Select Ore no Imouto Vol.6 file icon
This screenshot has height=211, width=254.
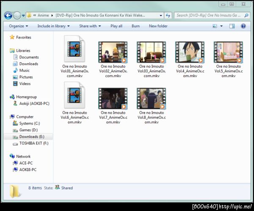coord(75,95)
